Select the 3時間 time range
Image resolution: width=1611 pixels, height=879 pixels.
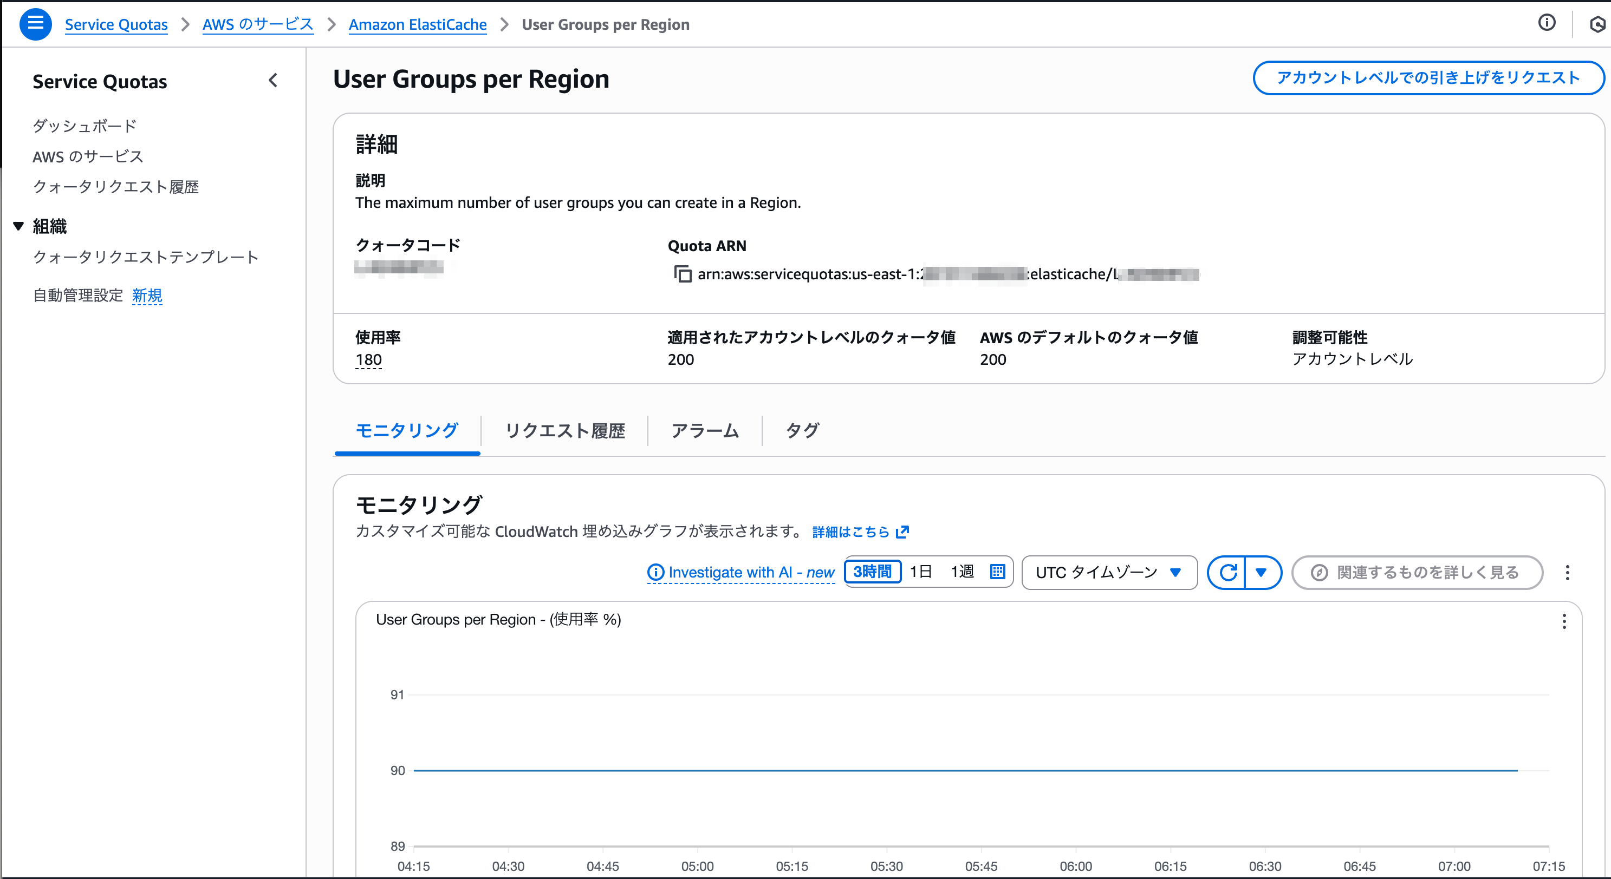click(873, 572)
